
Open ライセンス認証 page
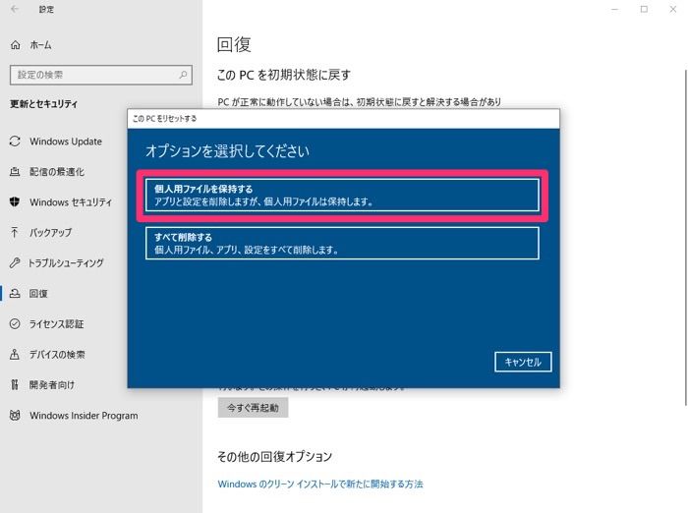click(x=56, y=324)
